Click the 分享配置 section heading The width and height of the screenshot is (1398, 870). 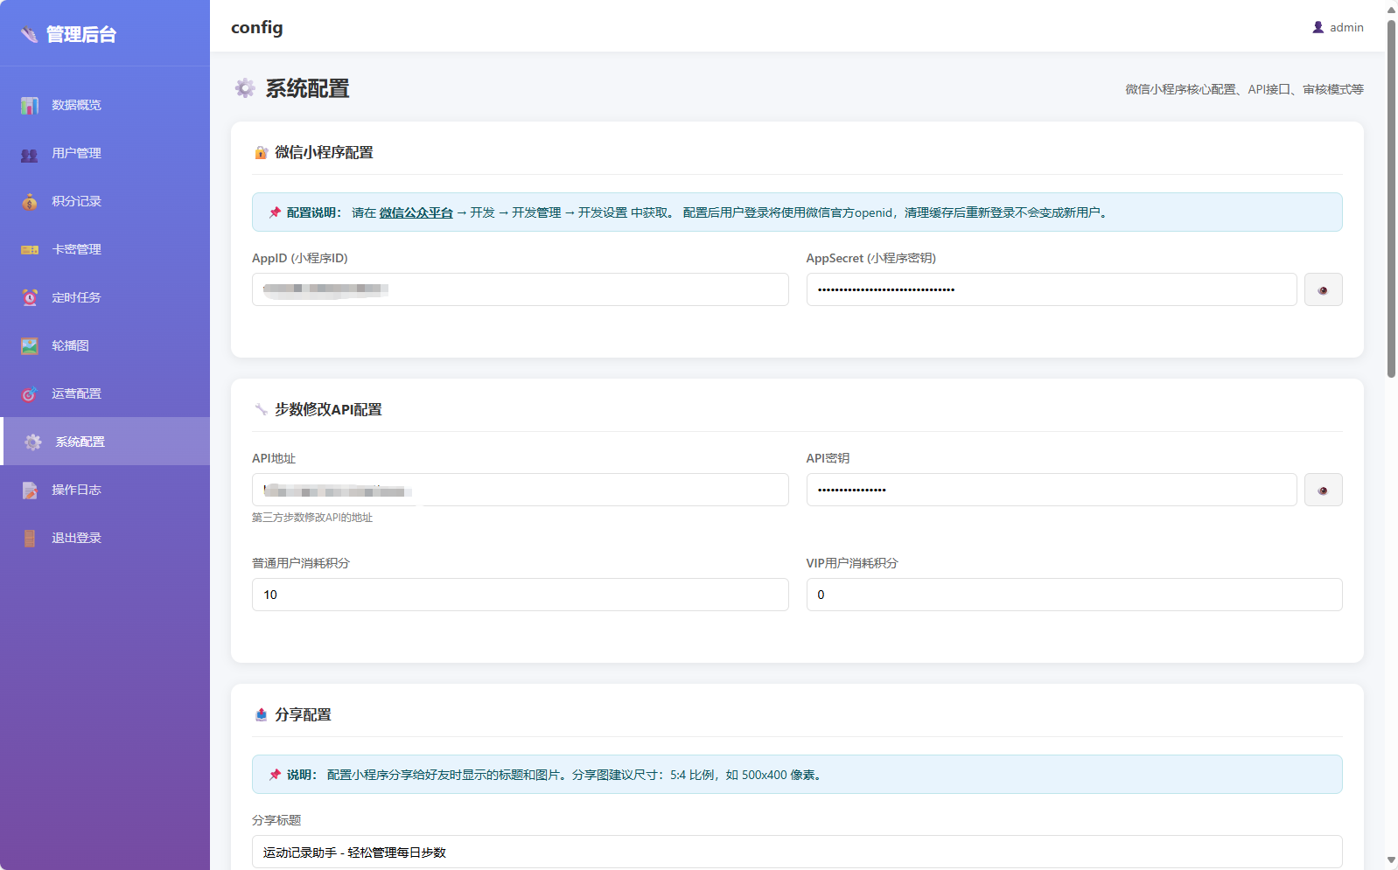(x=303, y=714)
